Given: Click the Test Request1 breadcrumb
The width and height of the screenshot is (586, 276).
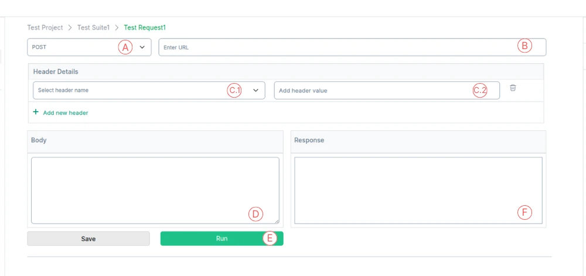Looking at the screenshot, I should coord(145,27).
